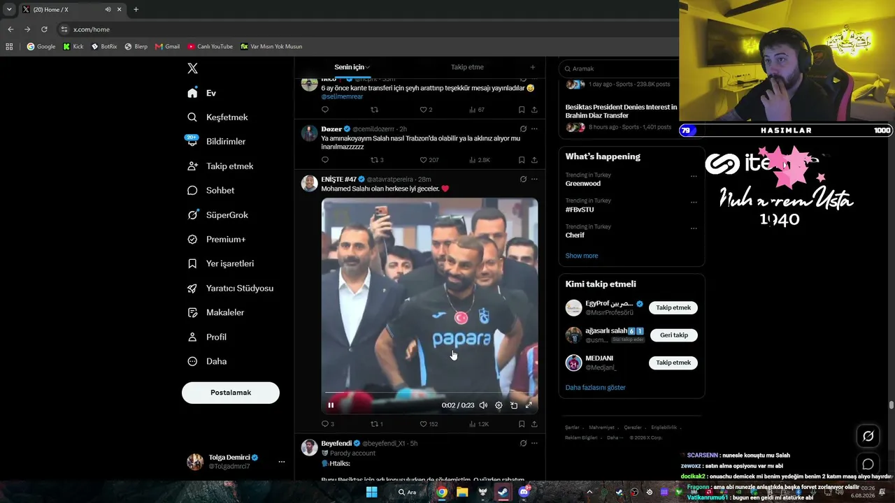The width and height of the screenshot is (895, 503).
Task: Open SüperGrok in the sidebar
Action: tap(217, 215)
